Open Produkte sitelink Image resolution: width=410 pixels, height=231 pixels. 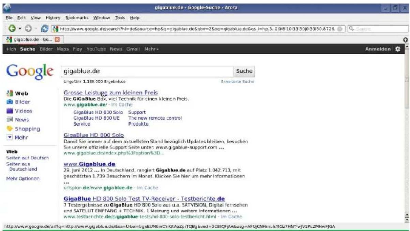tap(138, 124)
